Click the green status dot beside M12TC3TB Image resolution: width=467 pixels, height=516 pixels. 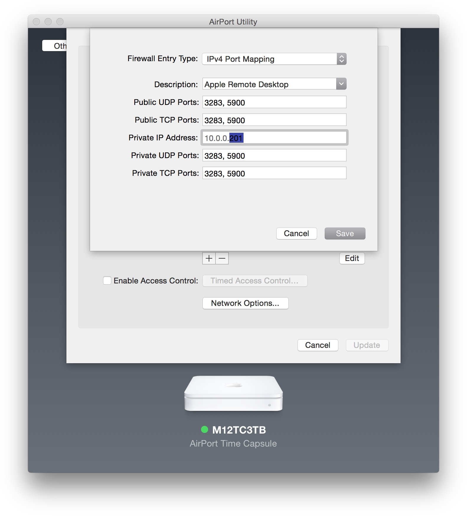[x=205, y=429]
